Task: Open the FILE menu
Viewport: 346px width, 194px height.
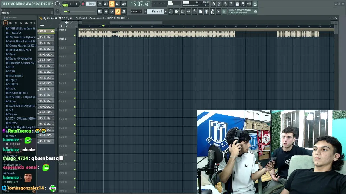Action: pyautogui.click(x=3, y=4)
